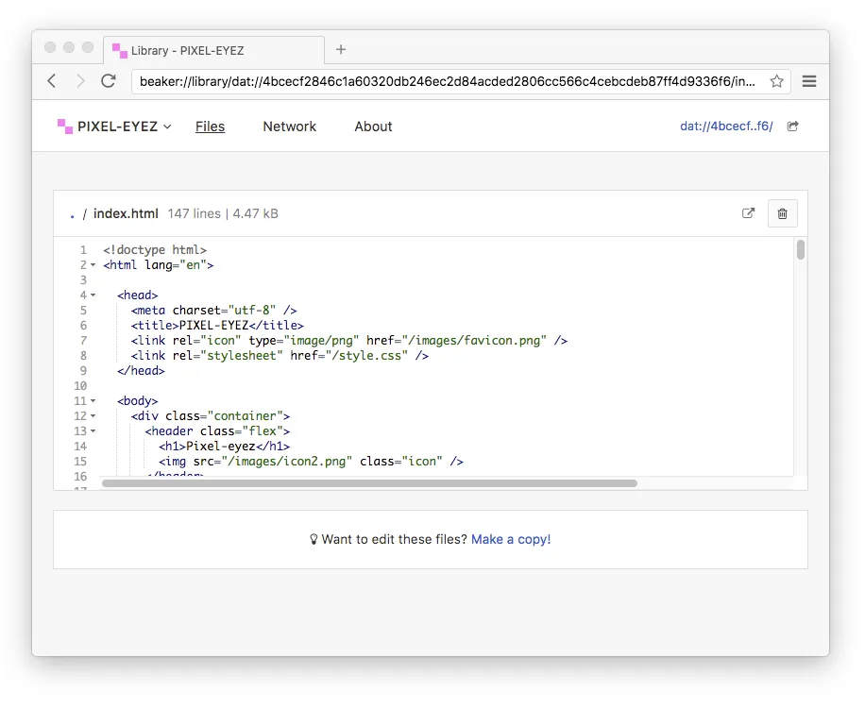
Task: Expand the PIXEL-EYEZ dropdown menu
Action: [167, 127]
